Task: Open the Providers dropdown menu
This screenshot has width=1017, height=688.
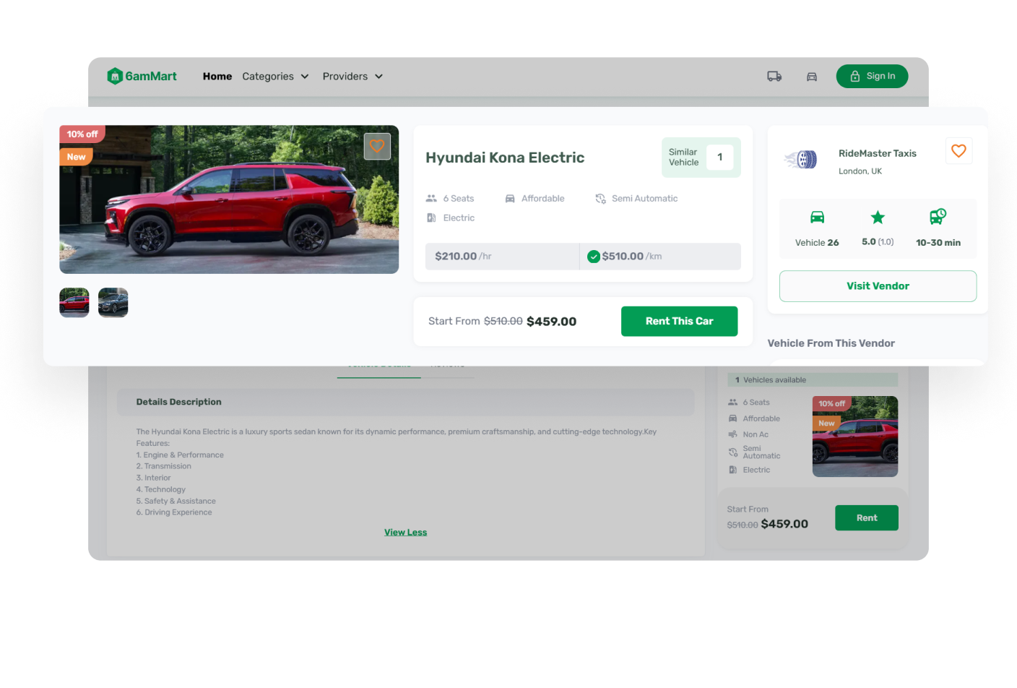Action: 352,77
